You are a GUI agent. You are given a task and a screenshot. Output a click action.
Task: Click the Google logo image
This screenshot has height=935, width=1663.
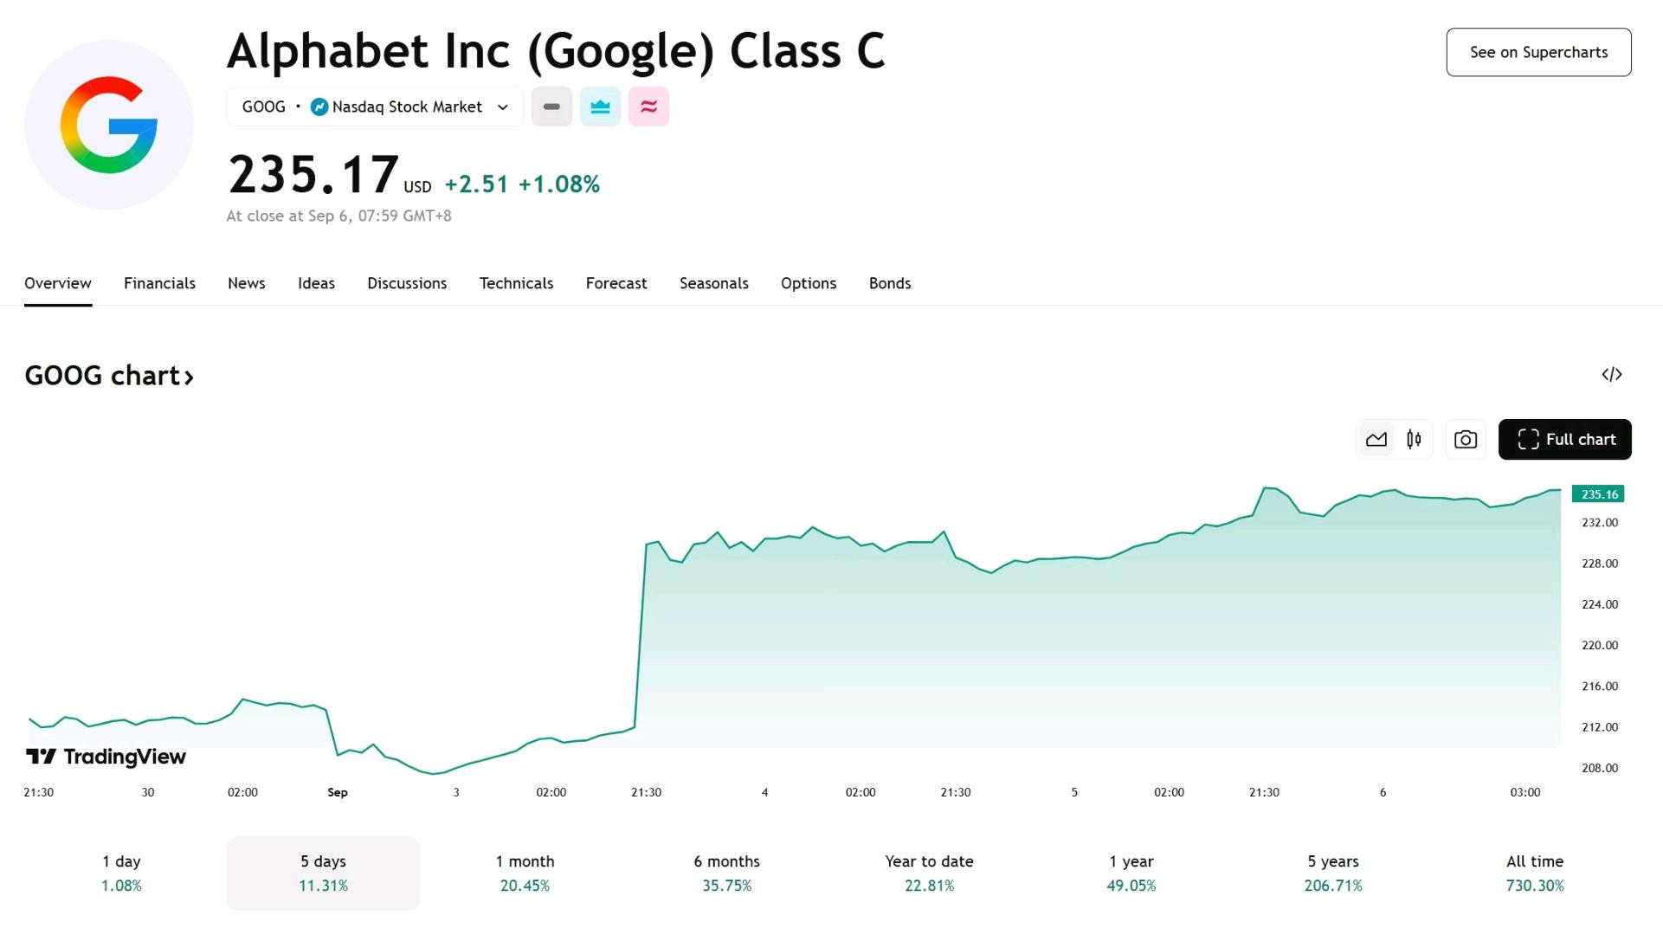click(x=109, y=125)
